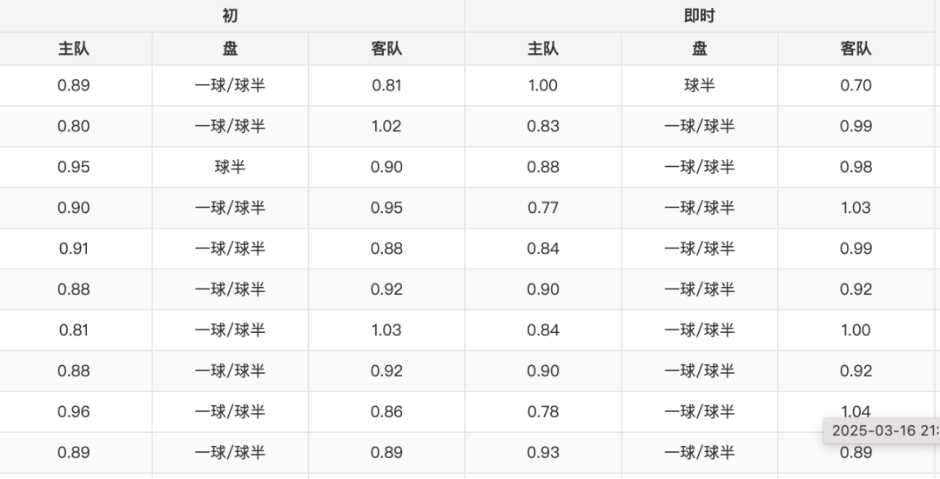Viewport: 940px width, 479px height.
Task: Click the 球半 cell in 即时 column
Action: pos(699,85)
